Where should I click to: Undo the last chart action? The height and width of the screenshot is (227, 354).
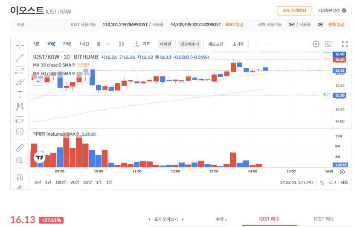tap(256, 44)
